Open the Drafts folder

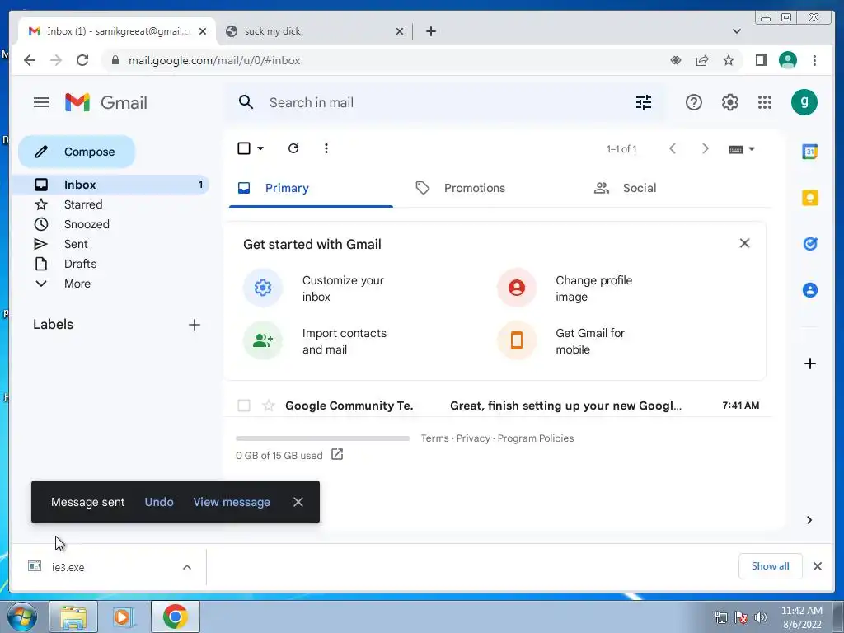coord(80,264)
